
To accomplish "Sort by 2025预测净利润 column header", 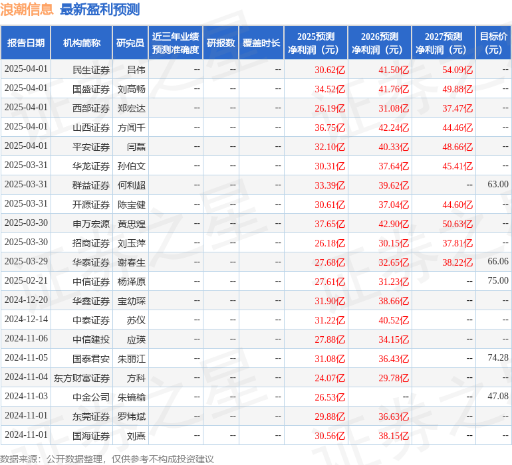I will (x=316, y=43).
